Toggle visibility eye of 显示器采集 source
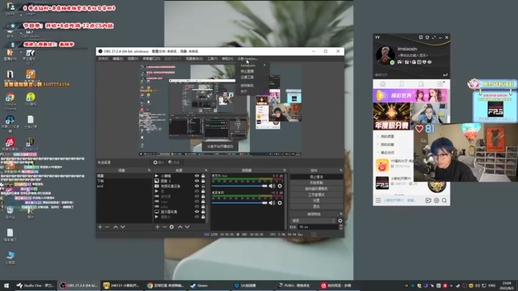This screenshot has height=291, width=518. pos(197,212)
